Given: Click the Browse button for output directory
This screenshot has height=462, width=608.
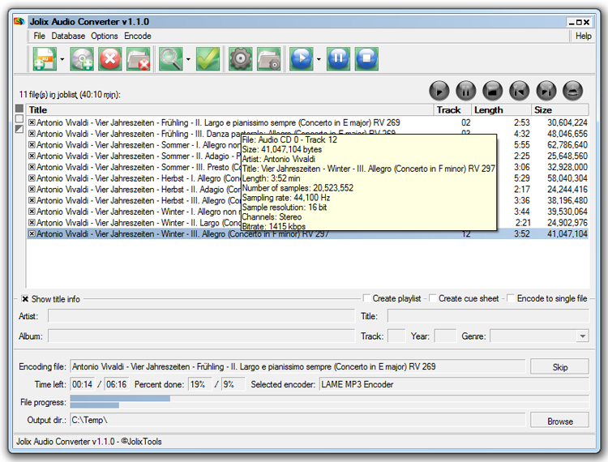Looking at the screenshot, I should (x=559, y=421).
